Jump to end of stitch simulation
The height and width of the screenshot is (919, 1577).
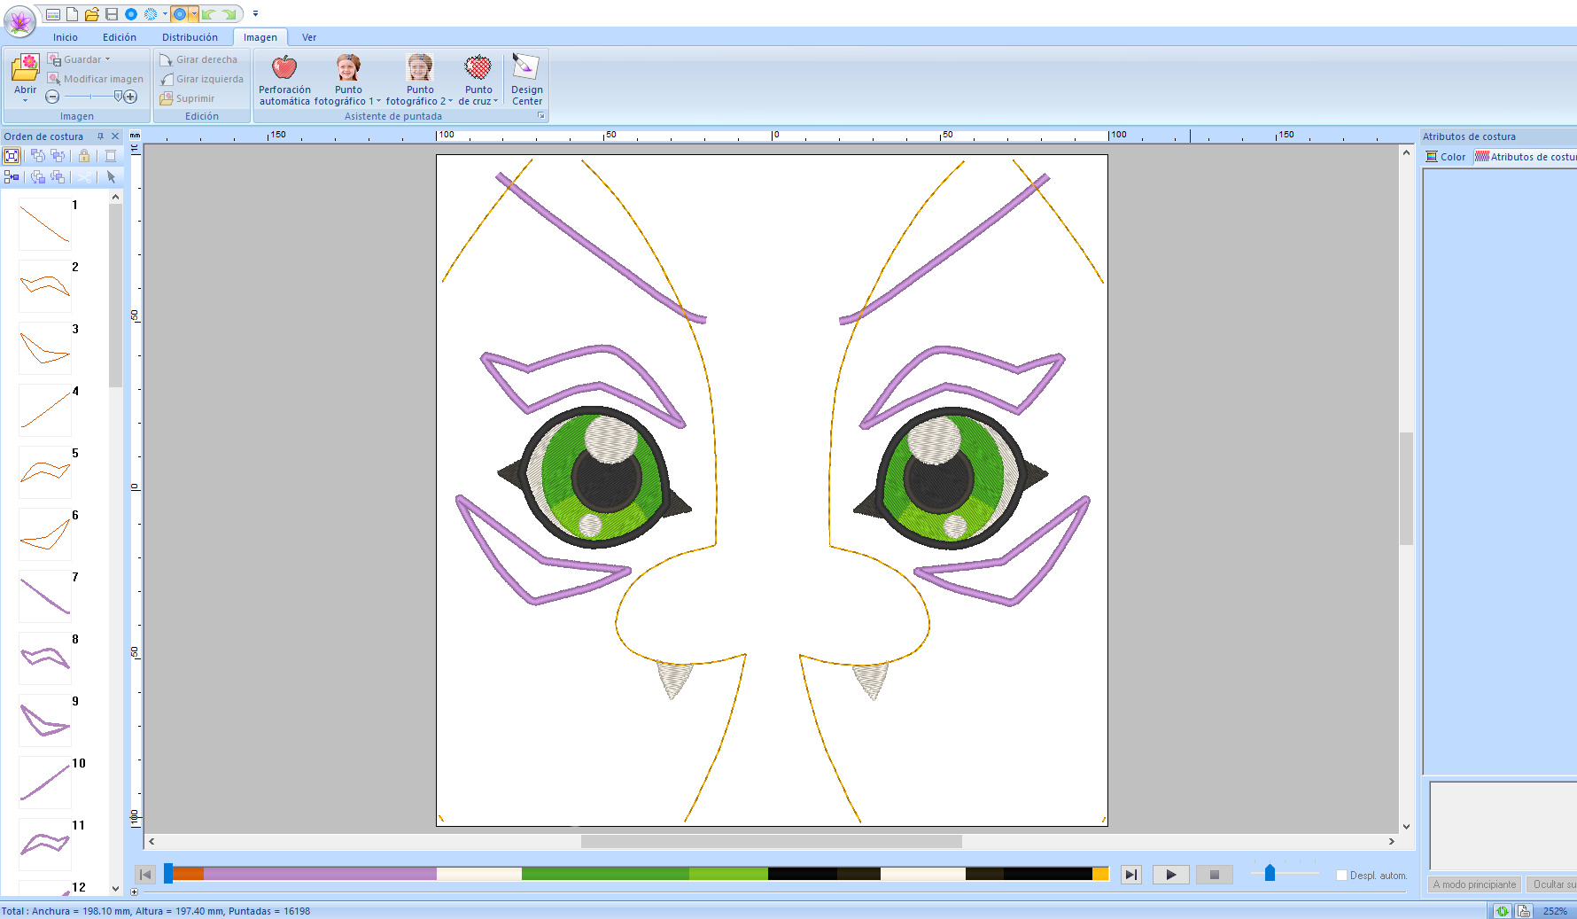click(x=1131, y=875)
